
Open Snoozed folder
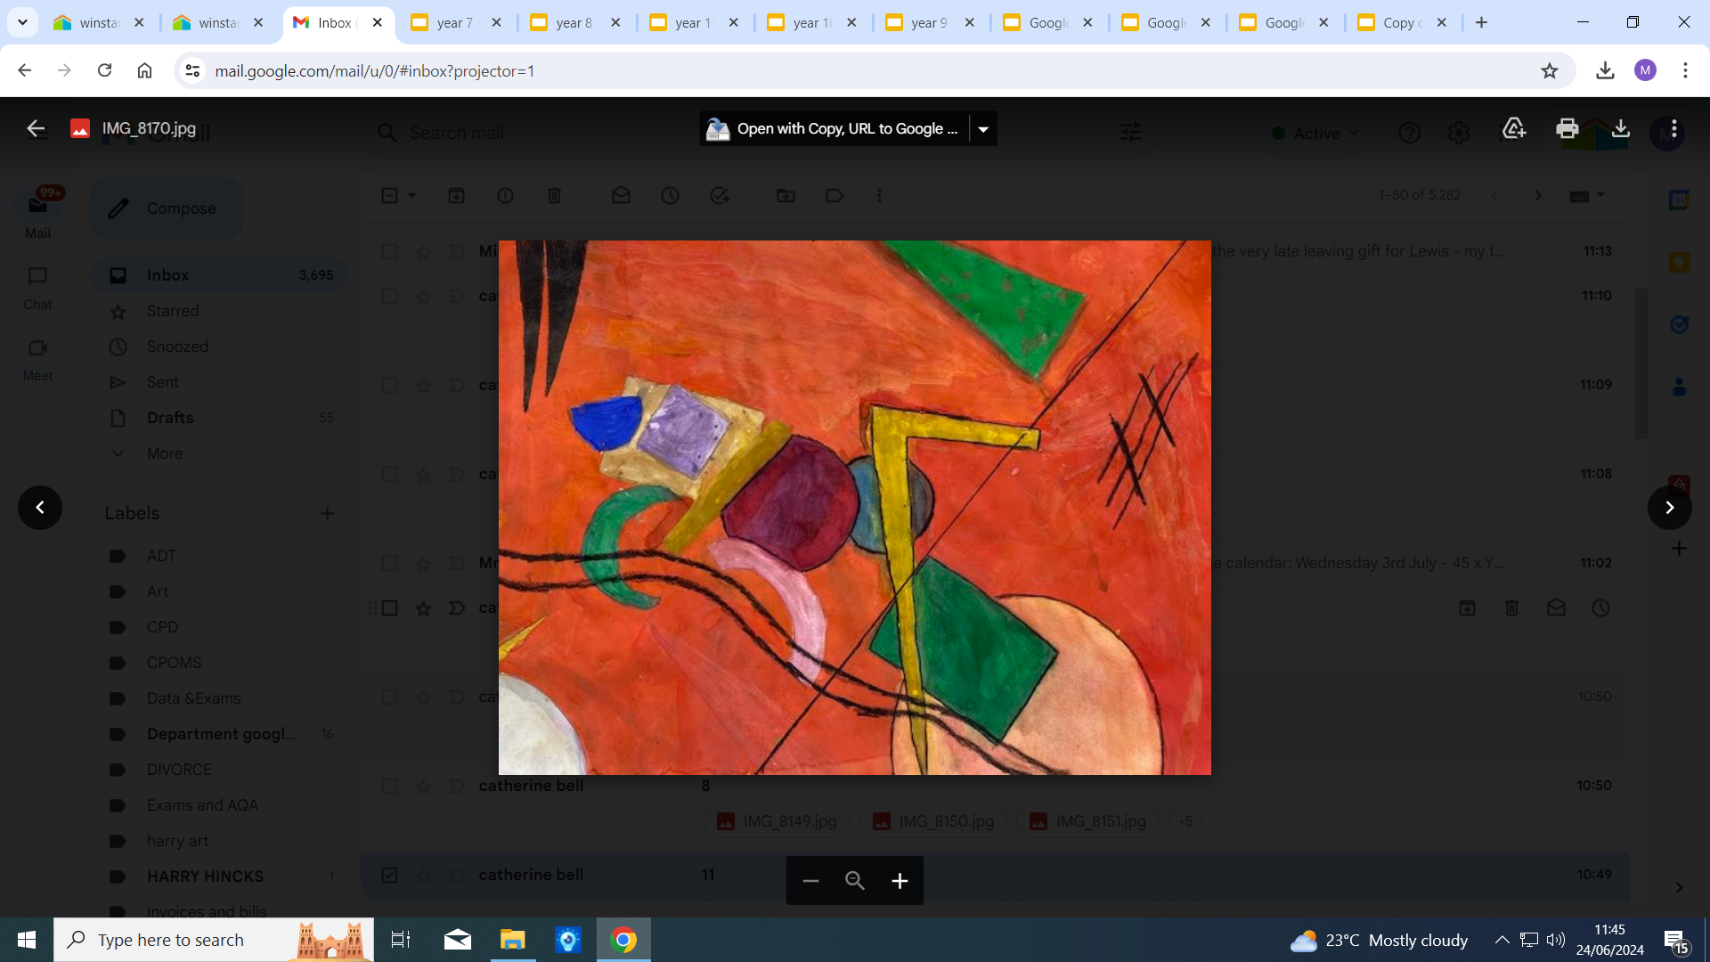click(x=177, y=346)
